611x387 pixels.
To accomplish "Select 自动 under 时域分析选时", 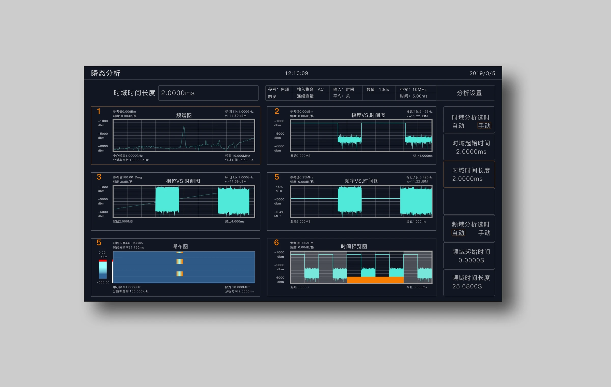I will [x=458, y=126].
